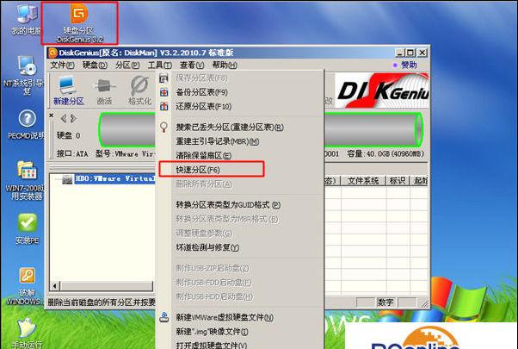Choose 还原分区表(F10) from the menu
518x349 pixels.
click(241, 106)
